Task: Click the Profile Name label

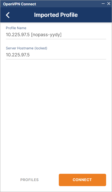Action: pos(16,28)
